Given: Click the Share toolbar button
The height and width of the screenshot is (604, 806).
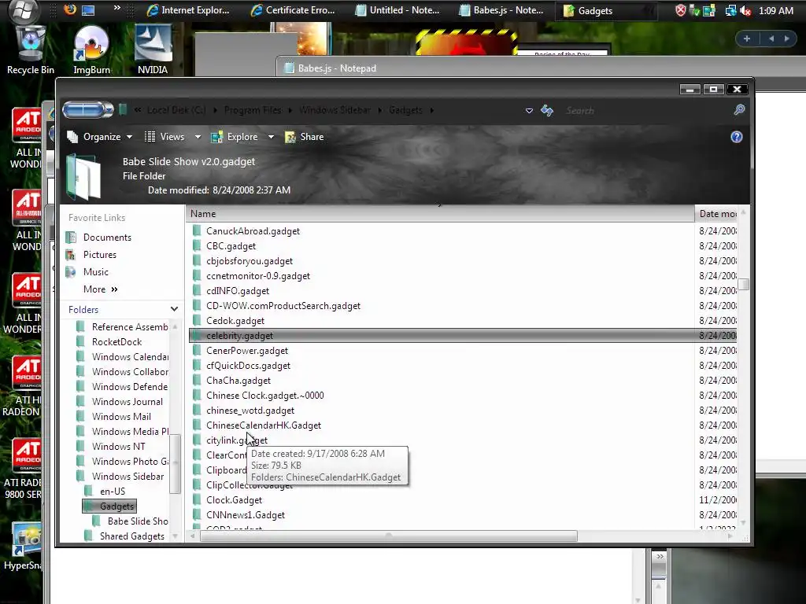Looking at the screenshot, I should point(305,137).
